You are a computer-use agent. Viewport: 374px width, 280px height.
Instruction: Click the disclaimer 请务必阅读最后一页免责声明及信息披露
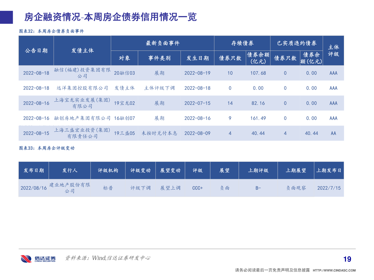[272, 270]
